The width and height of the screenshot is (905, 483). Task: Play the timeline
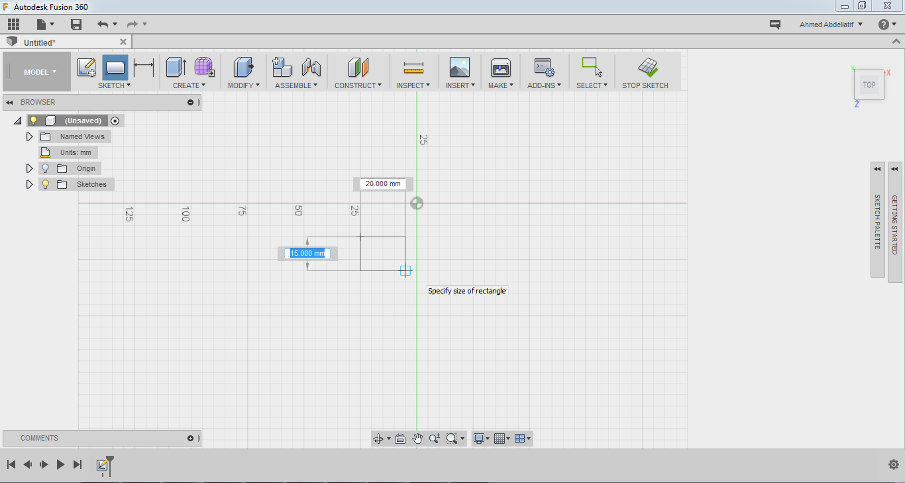[x=60, y=464]
